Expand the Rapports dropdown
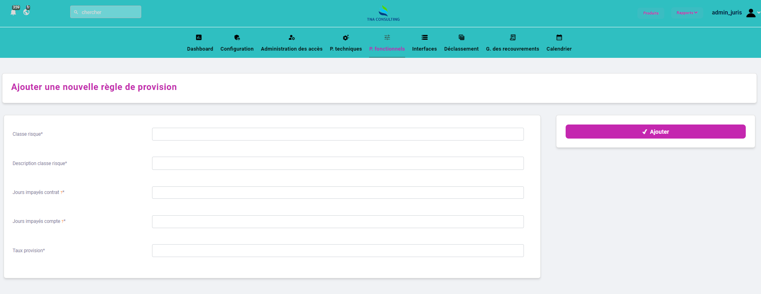Image resolution: width=761 pixels, height=294 pixels. tap(687, 13)
